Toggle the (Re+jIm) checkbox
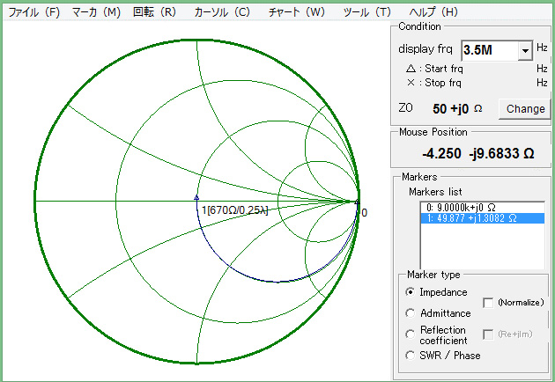 (x=488, y=334)
